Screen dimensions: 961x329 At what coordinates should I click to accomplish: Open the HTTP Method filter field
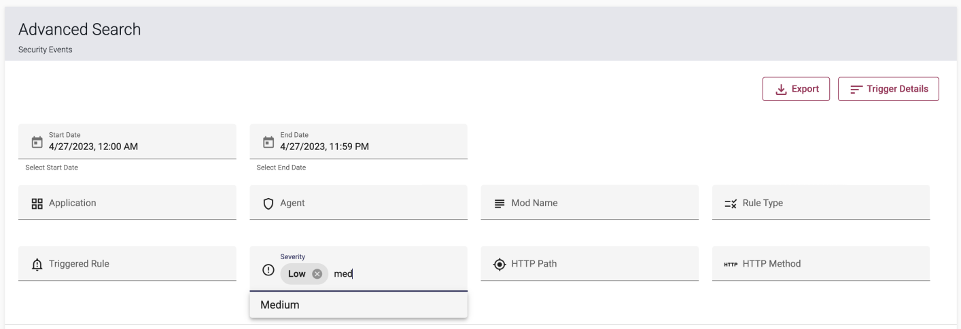tap(820, 263)
